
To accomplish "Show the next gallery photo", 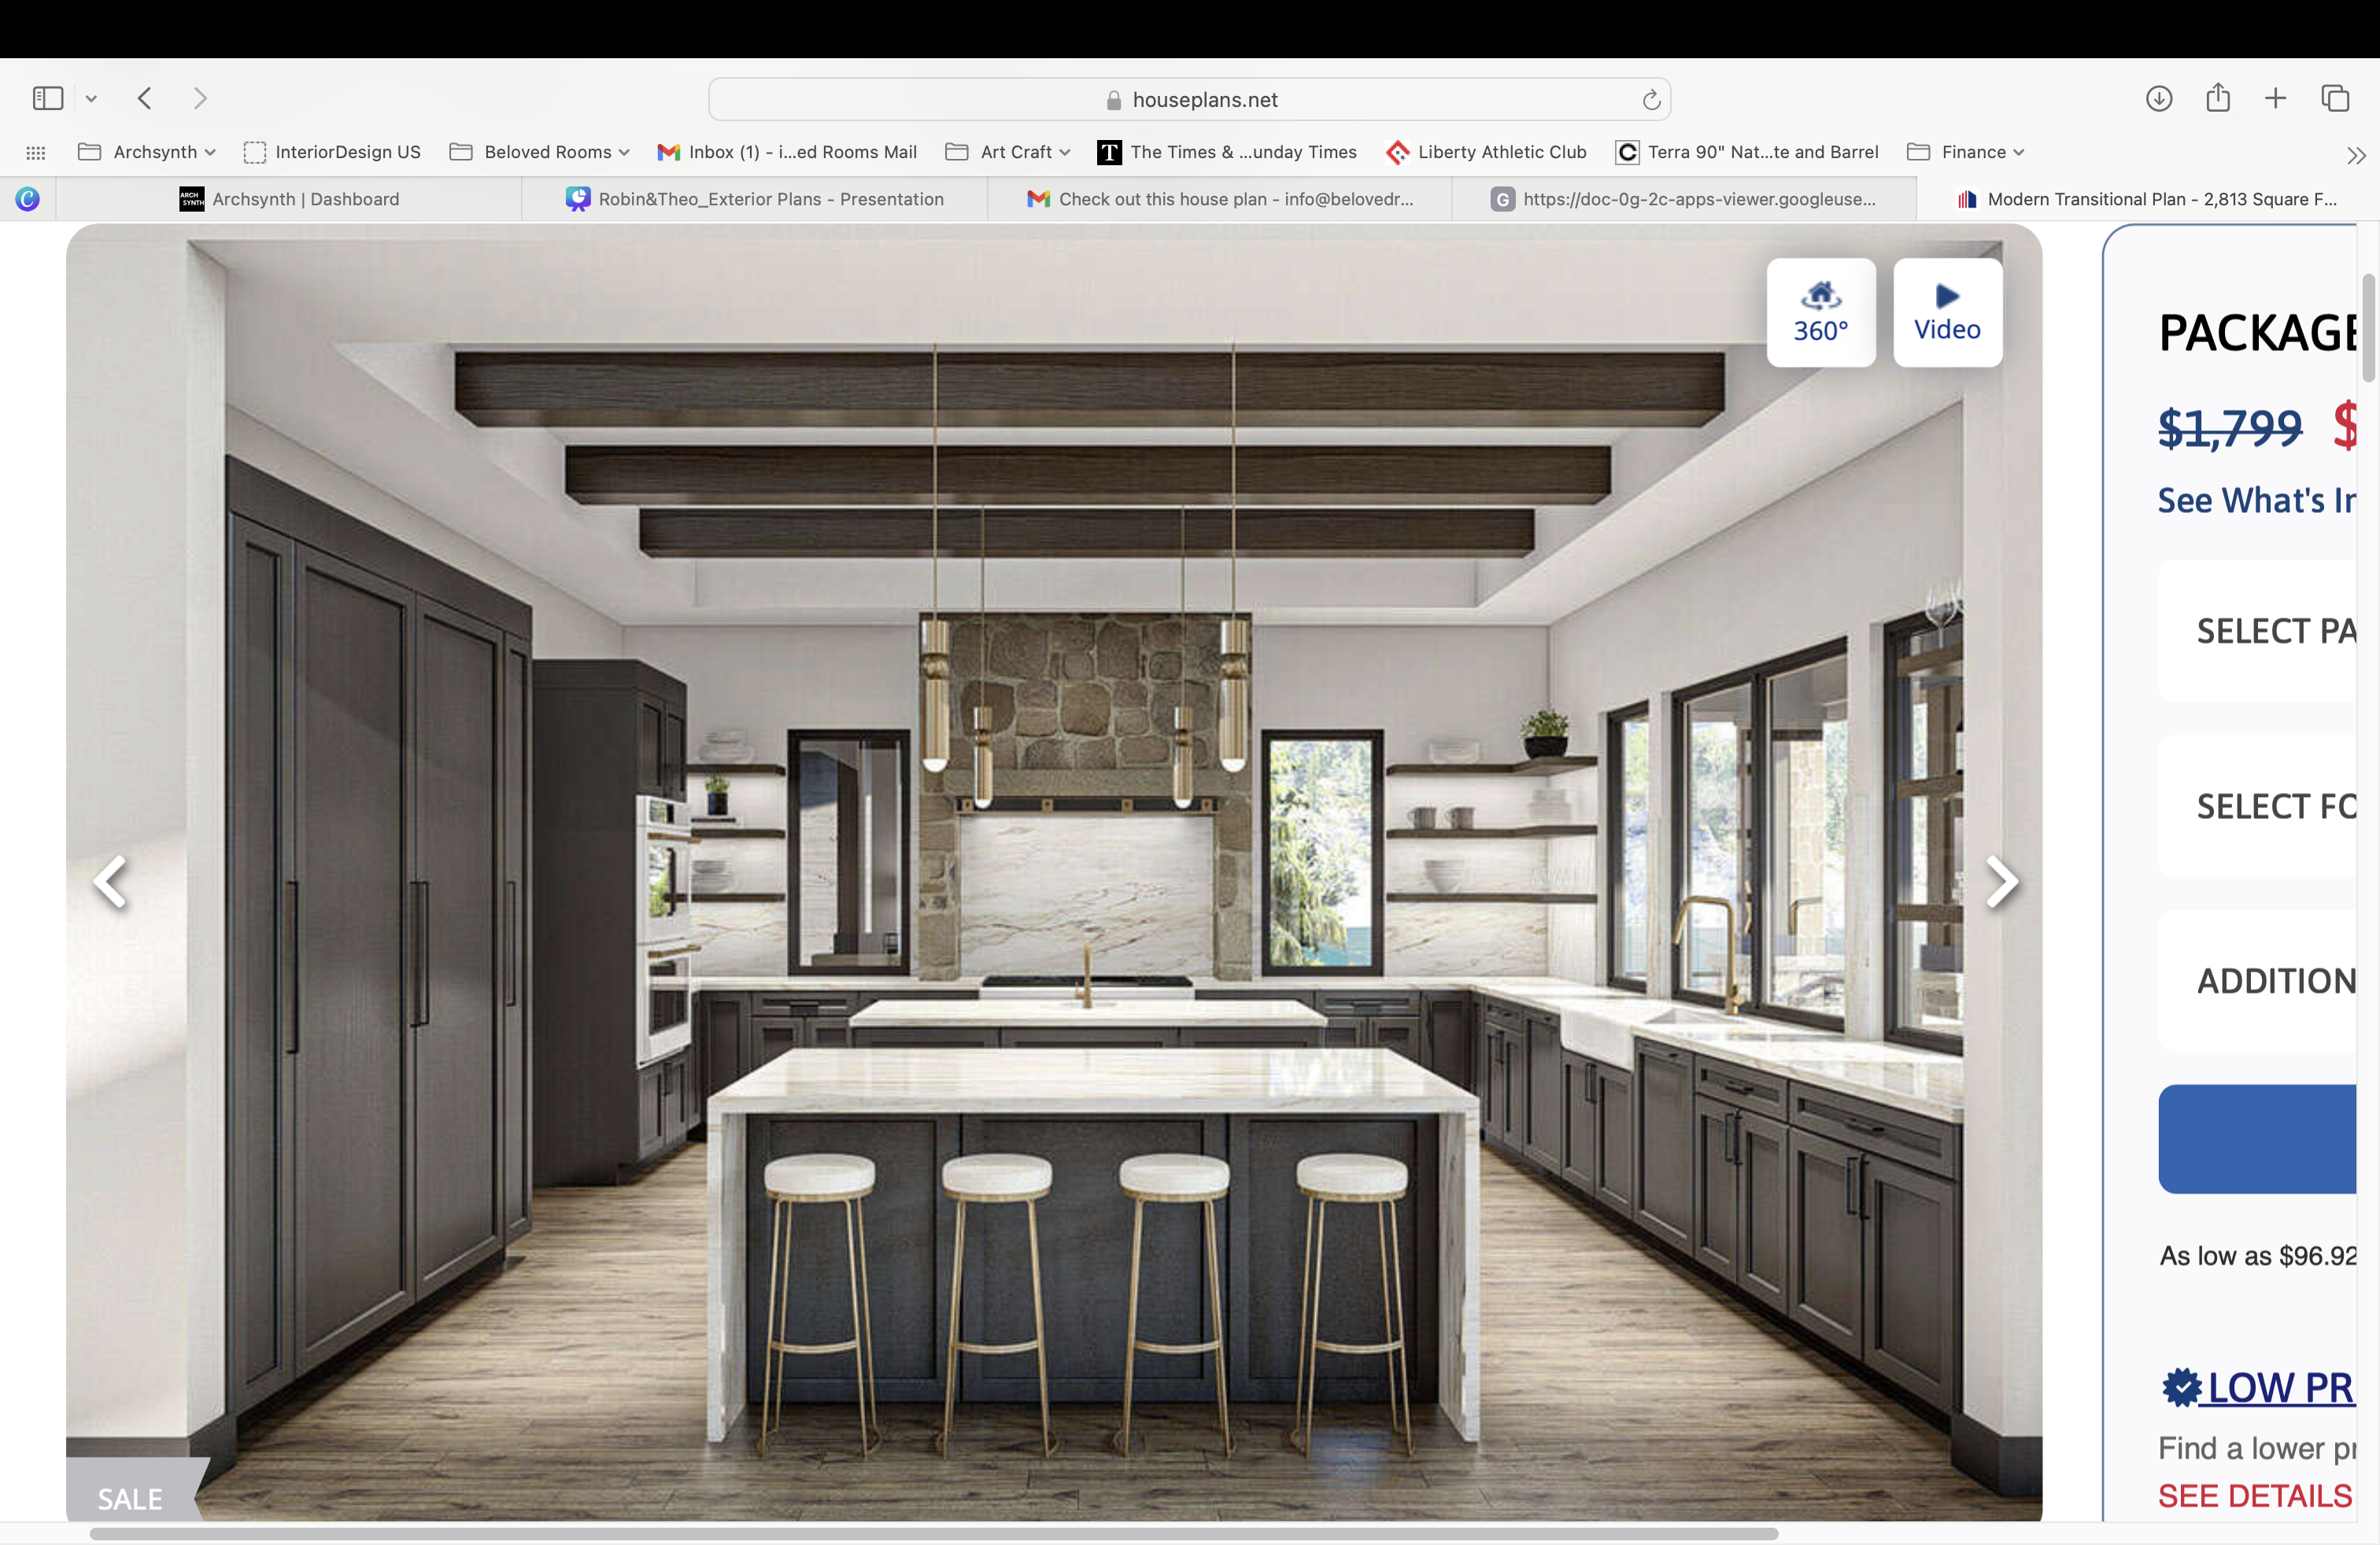I will [x=2001, y=881].
